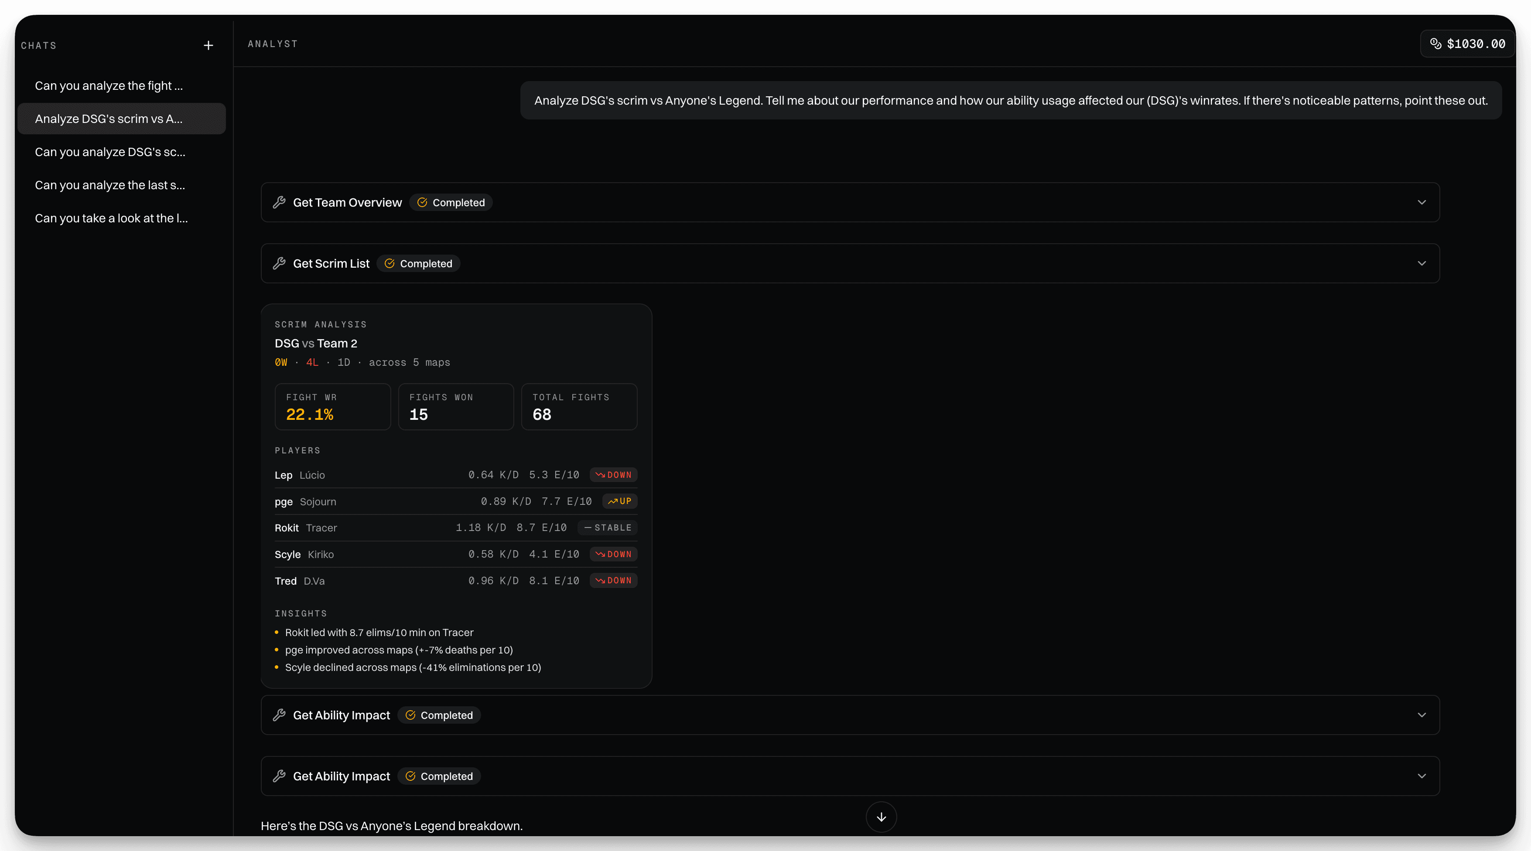Screen dimensions: 1531x851
Task: Click the PLAYERS section heading
Action: tap(297, 451)
